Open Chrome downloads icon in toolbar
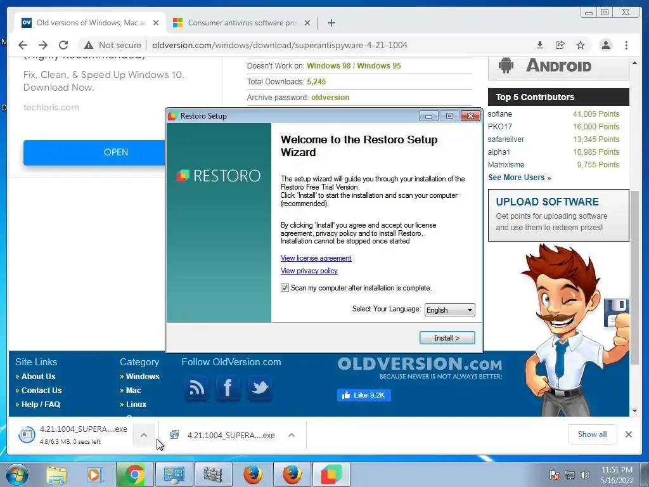The height and width of the screenshot is (487, 649). coord(540,45)
